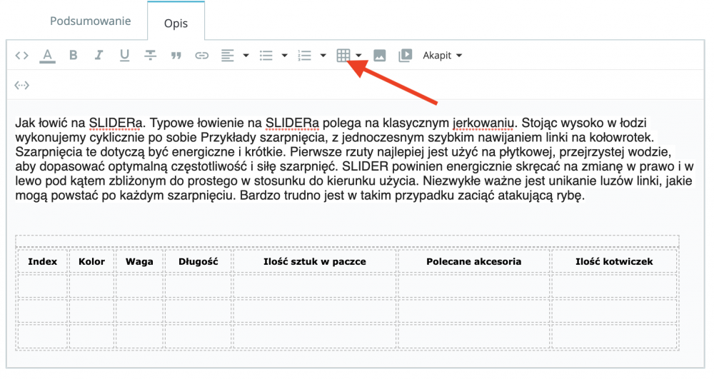The height and width of the screenshot is (379, 714).
Task: Insert an image
Action: (x=380, y=56)
